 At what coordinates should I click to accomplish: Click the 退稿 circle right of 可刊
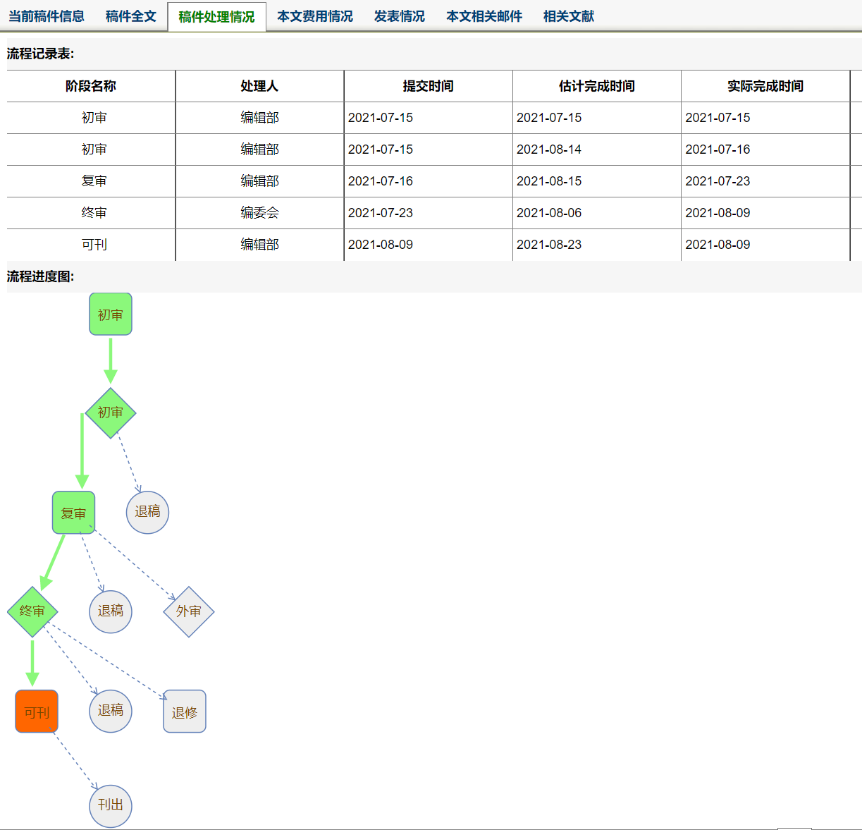pos(111,710)
